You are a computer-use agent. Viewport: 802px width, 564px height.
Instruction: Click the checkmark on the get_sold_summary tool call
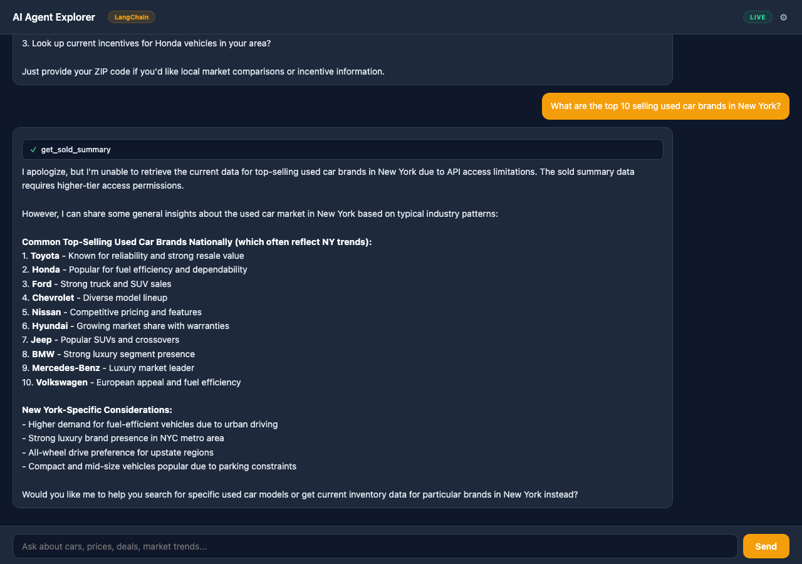click(33, 149)
